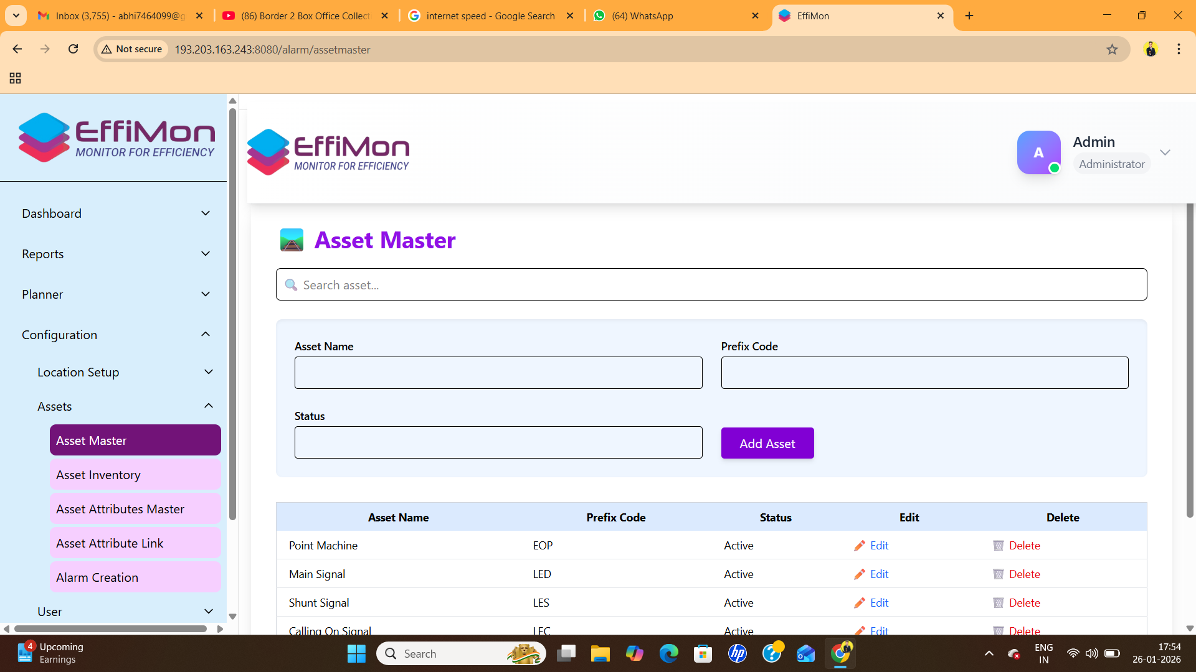Click the admin avatar icon

pos(1038,152)
